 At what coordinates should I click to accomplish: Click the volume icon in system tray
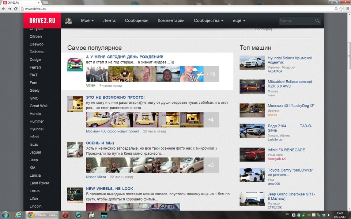(329, 215)
